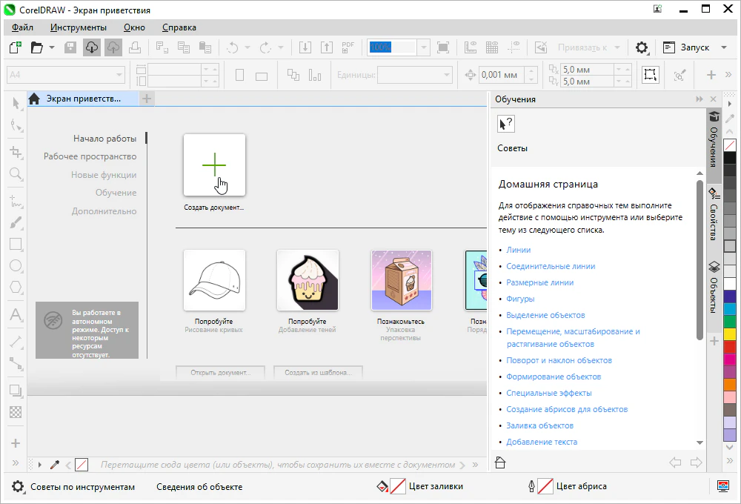Open the Инструменты menu
Screen dimensions: 741x504
pos(79,27)
